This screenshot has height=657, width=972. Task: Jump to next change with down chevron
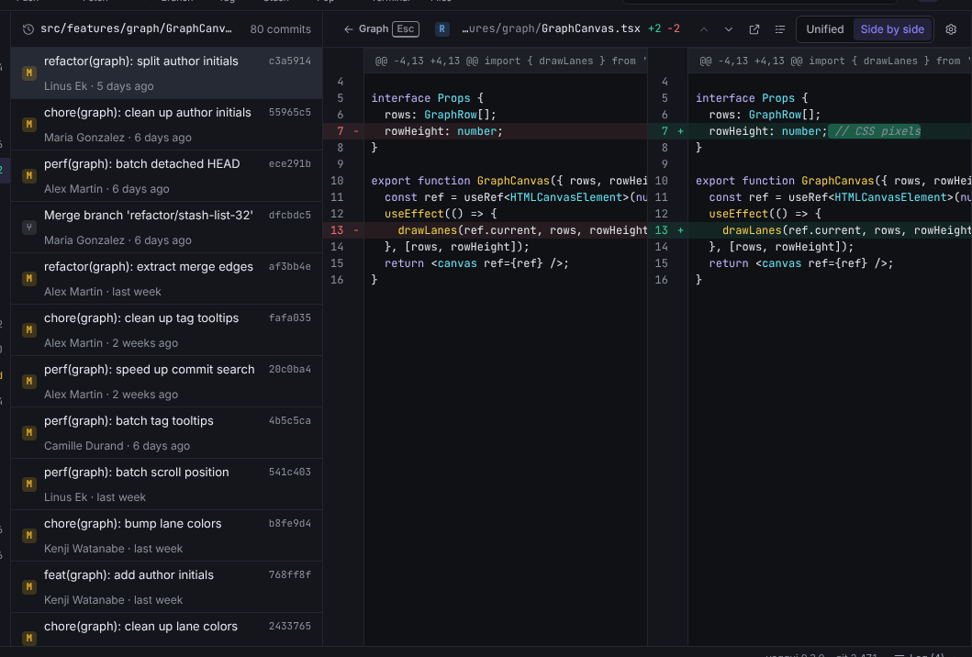click(729, 29)
